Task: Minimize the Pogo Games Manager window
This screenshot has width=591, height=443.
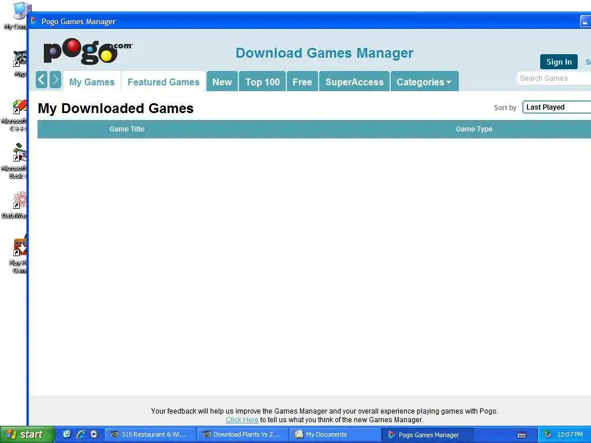Action: [585, 21]
